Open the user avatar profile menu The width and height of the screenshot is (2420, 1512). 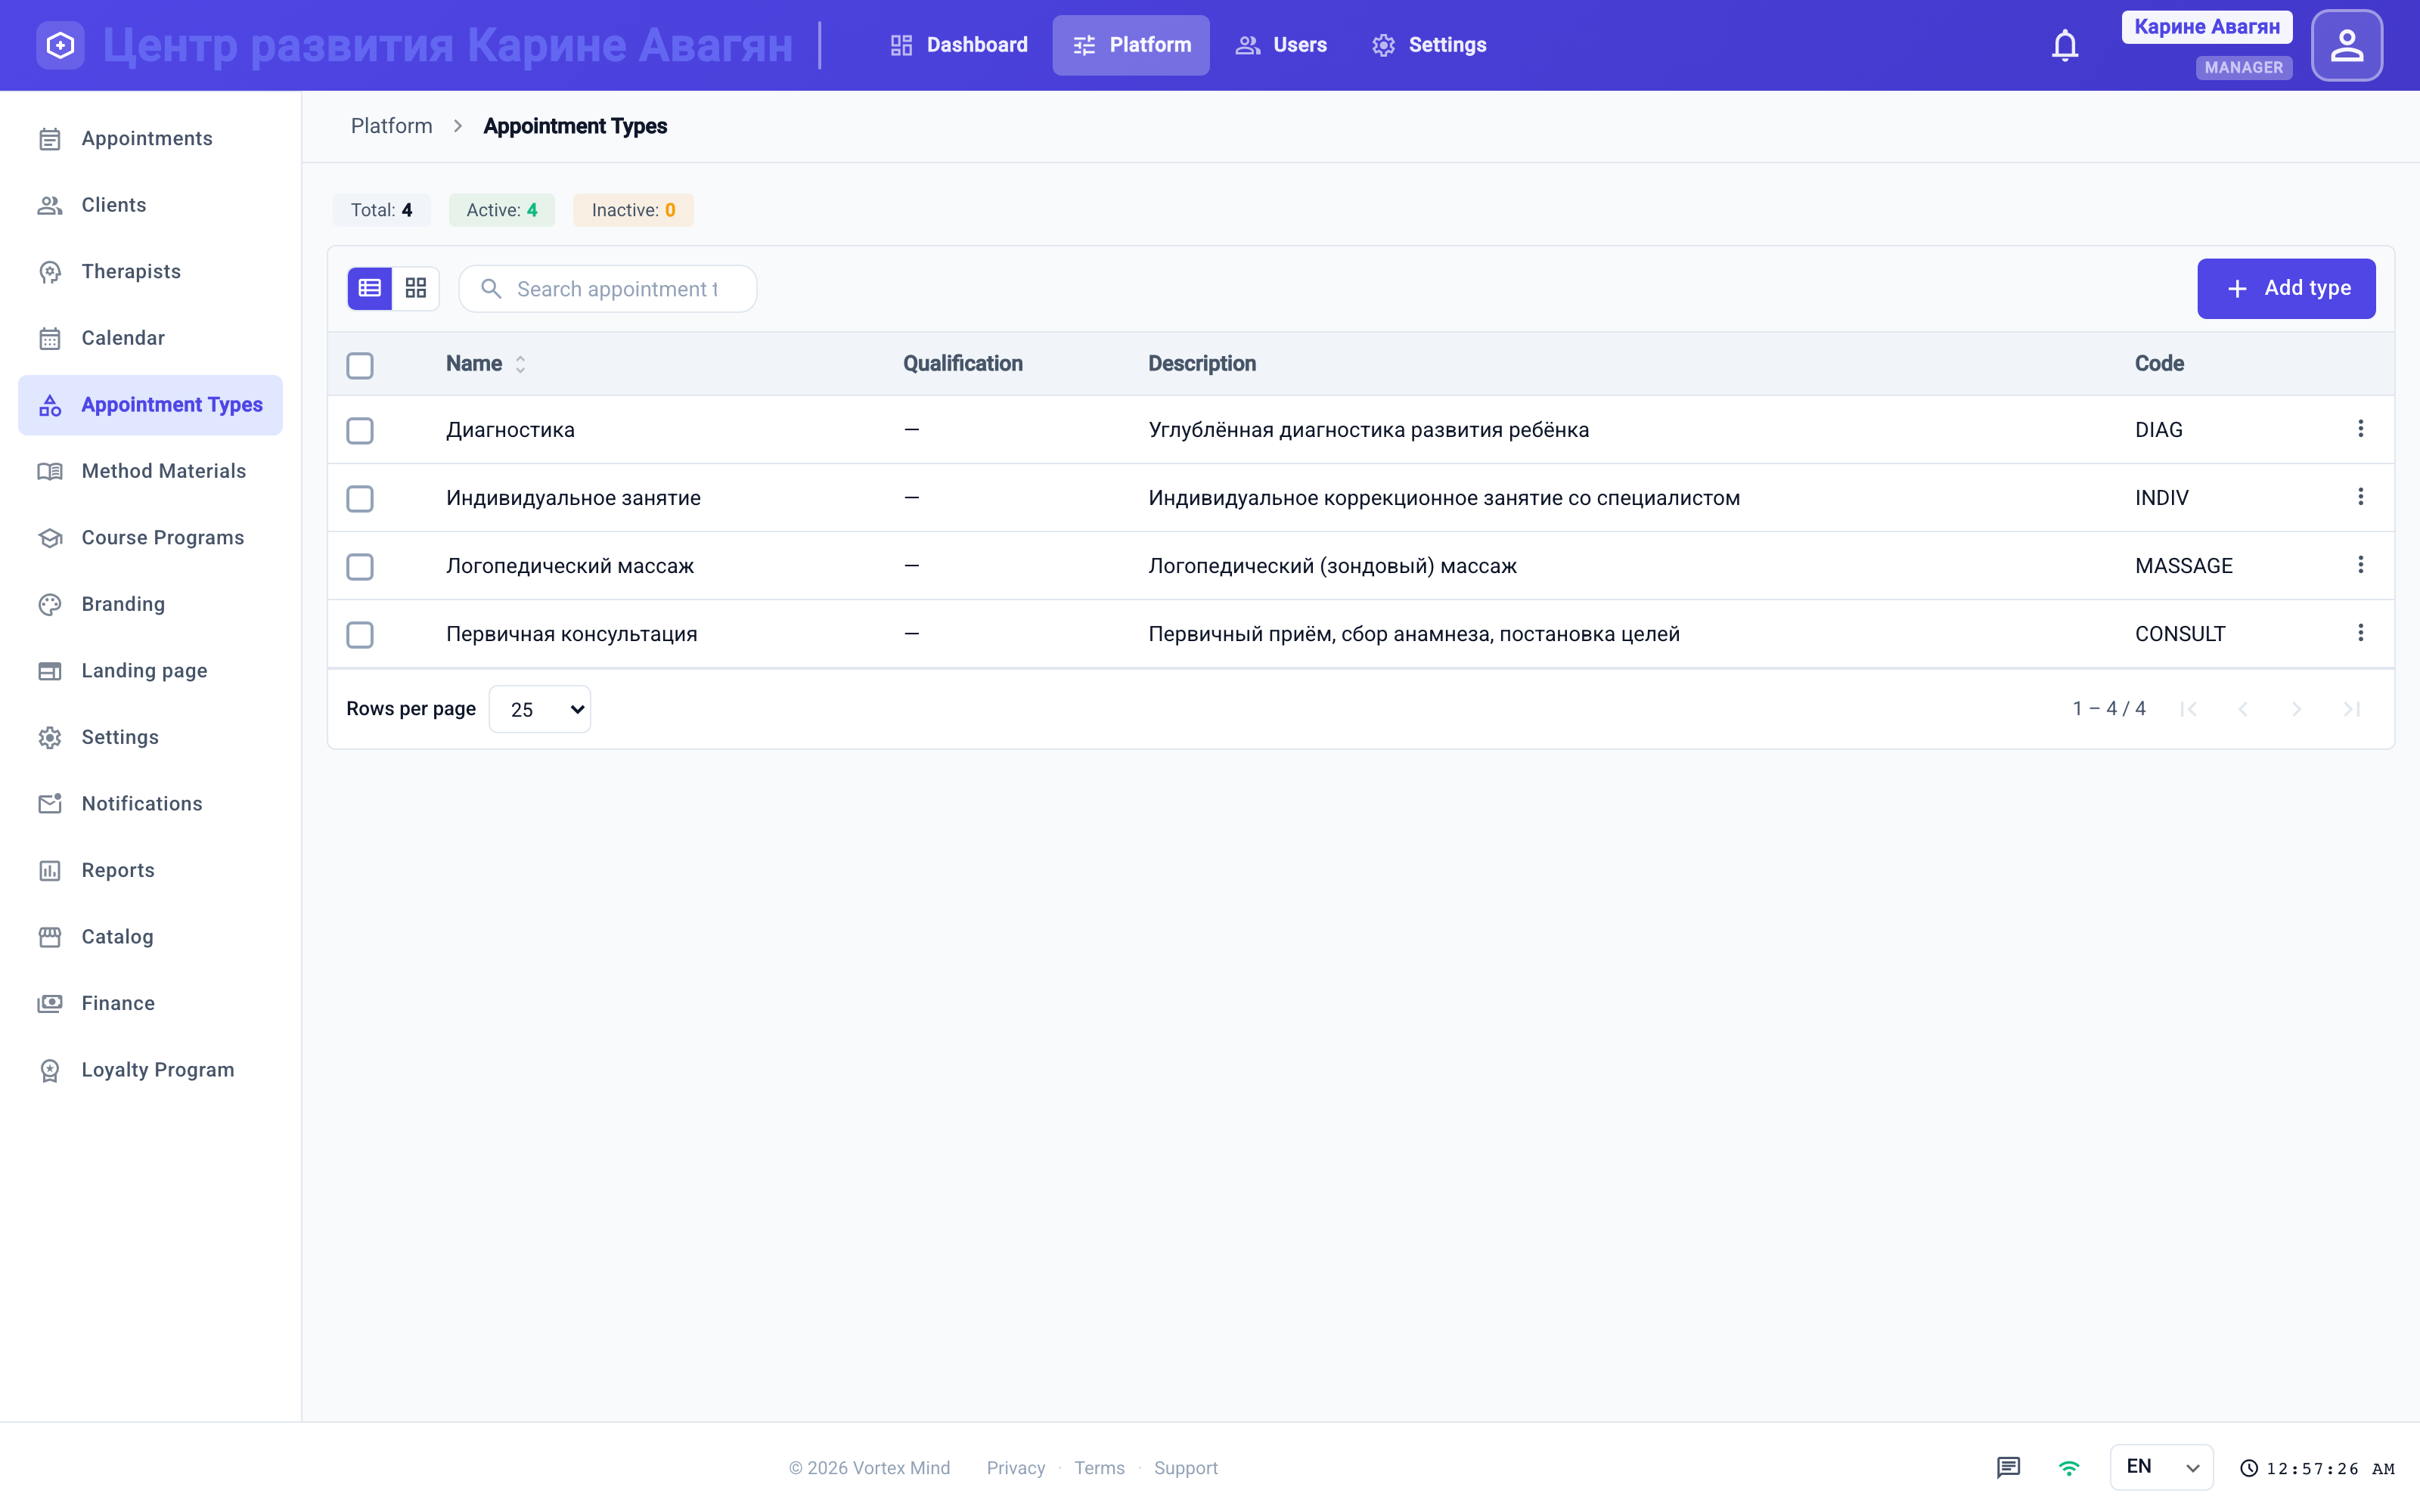(2346, 45)
